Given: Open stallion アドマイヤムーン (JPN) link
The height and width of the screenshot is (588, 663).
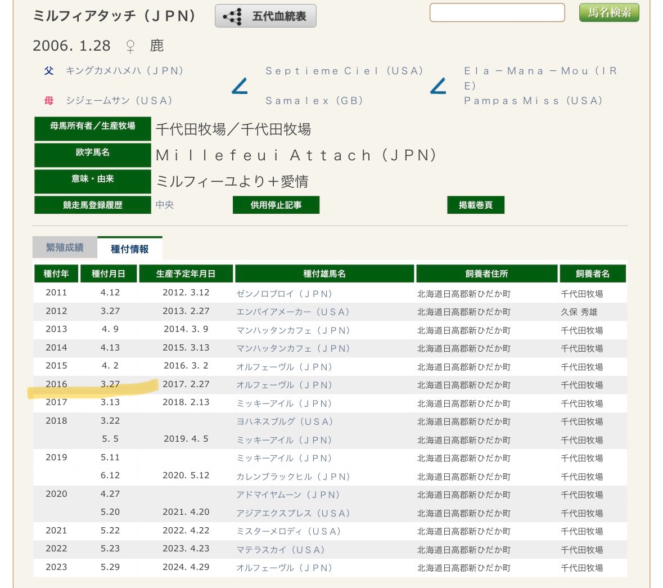Looking at the screenshot, I should point(288,495).
